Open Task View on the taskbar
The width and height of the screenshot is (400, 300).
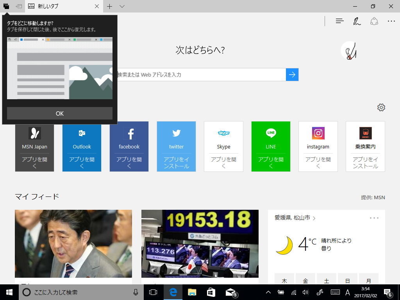click(153, 292)
